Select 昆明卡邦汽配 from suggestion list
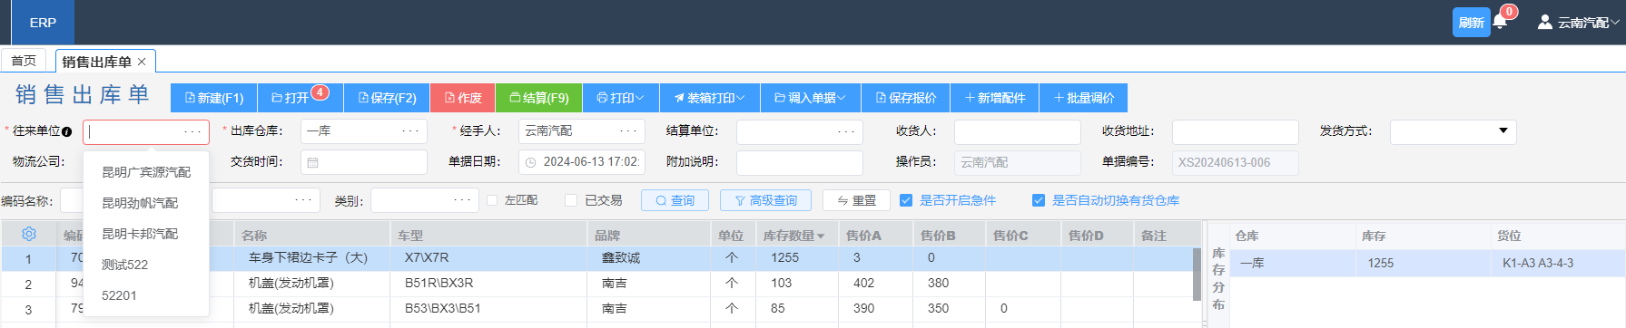This screenshot has width=1626, height=328. tap(146, 234)
